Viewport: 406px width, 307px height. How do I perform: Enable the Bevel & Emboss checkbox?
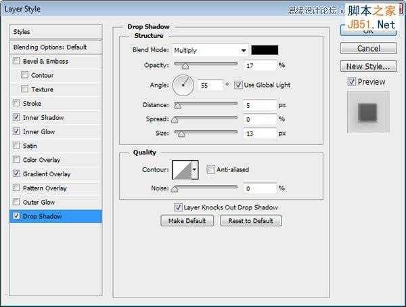tap(16, 61)
